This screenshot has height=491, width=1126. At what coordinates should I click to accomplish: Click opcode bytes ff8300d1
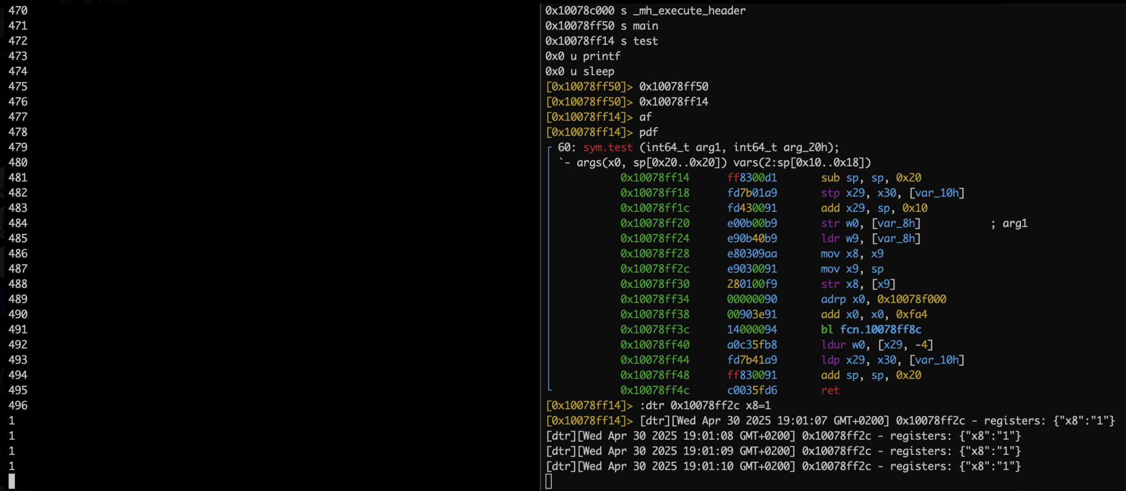click(x=752, y=177)
